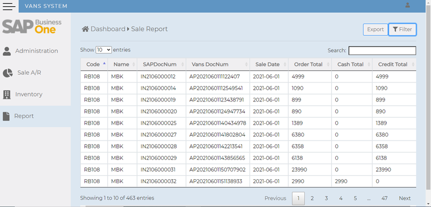The width and height of the screenshot is (431, 207).
Task: Open the user profile icon
Action: coord(408,5)
